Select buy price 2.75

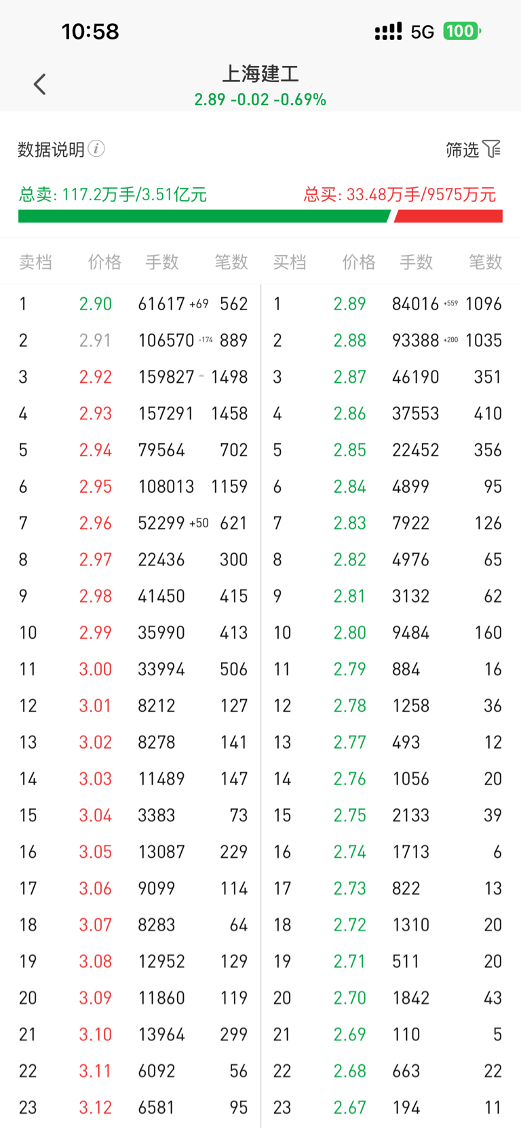[x=350, y=816]
